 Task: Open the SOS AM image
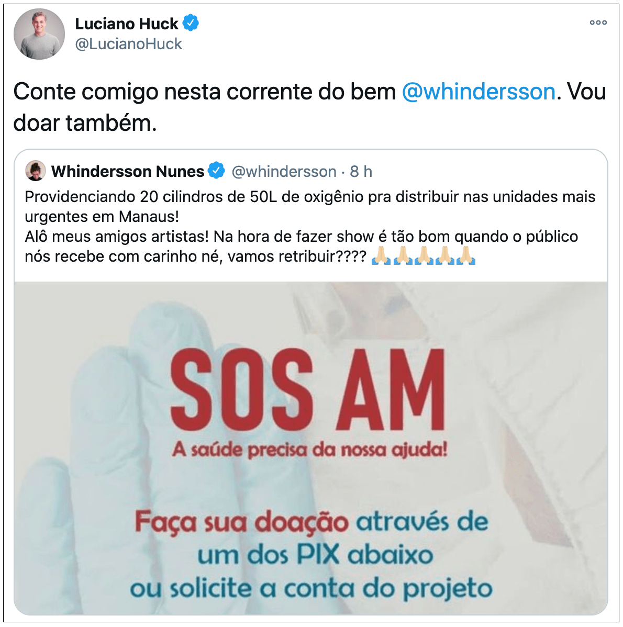point(310,448)
